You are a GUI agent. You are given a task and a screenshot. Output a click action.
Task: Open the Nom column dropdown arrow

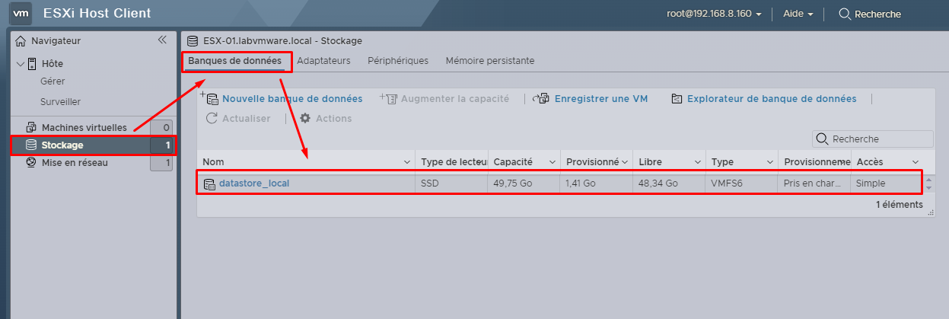click(x=406, y=162)
